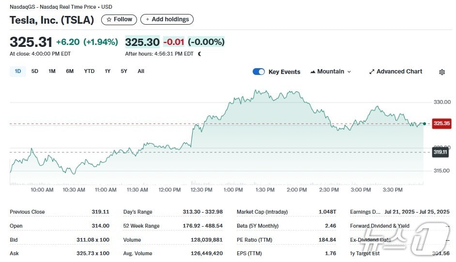Open the Advanced Chart link
This screenshot has height=262, width=456.
(x=399, y=72)
